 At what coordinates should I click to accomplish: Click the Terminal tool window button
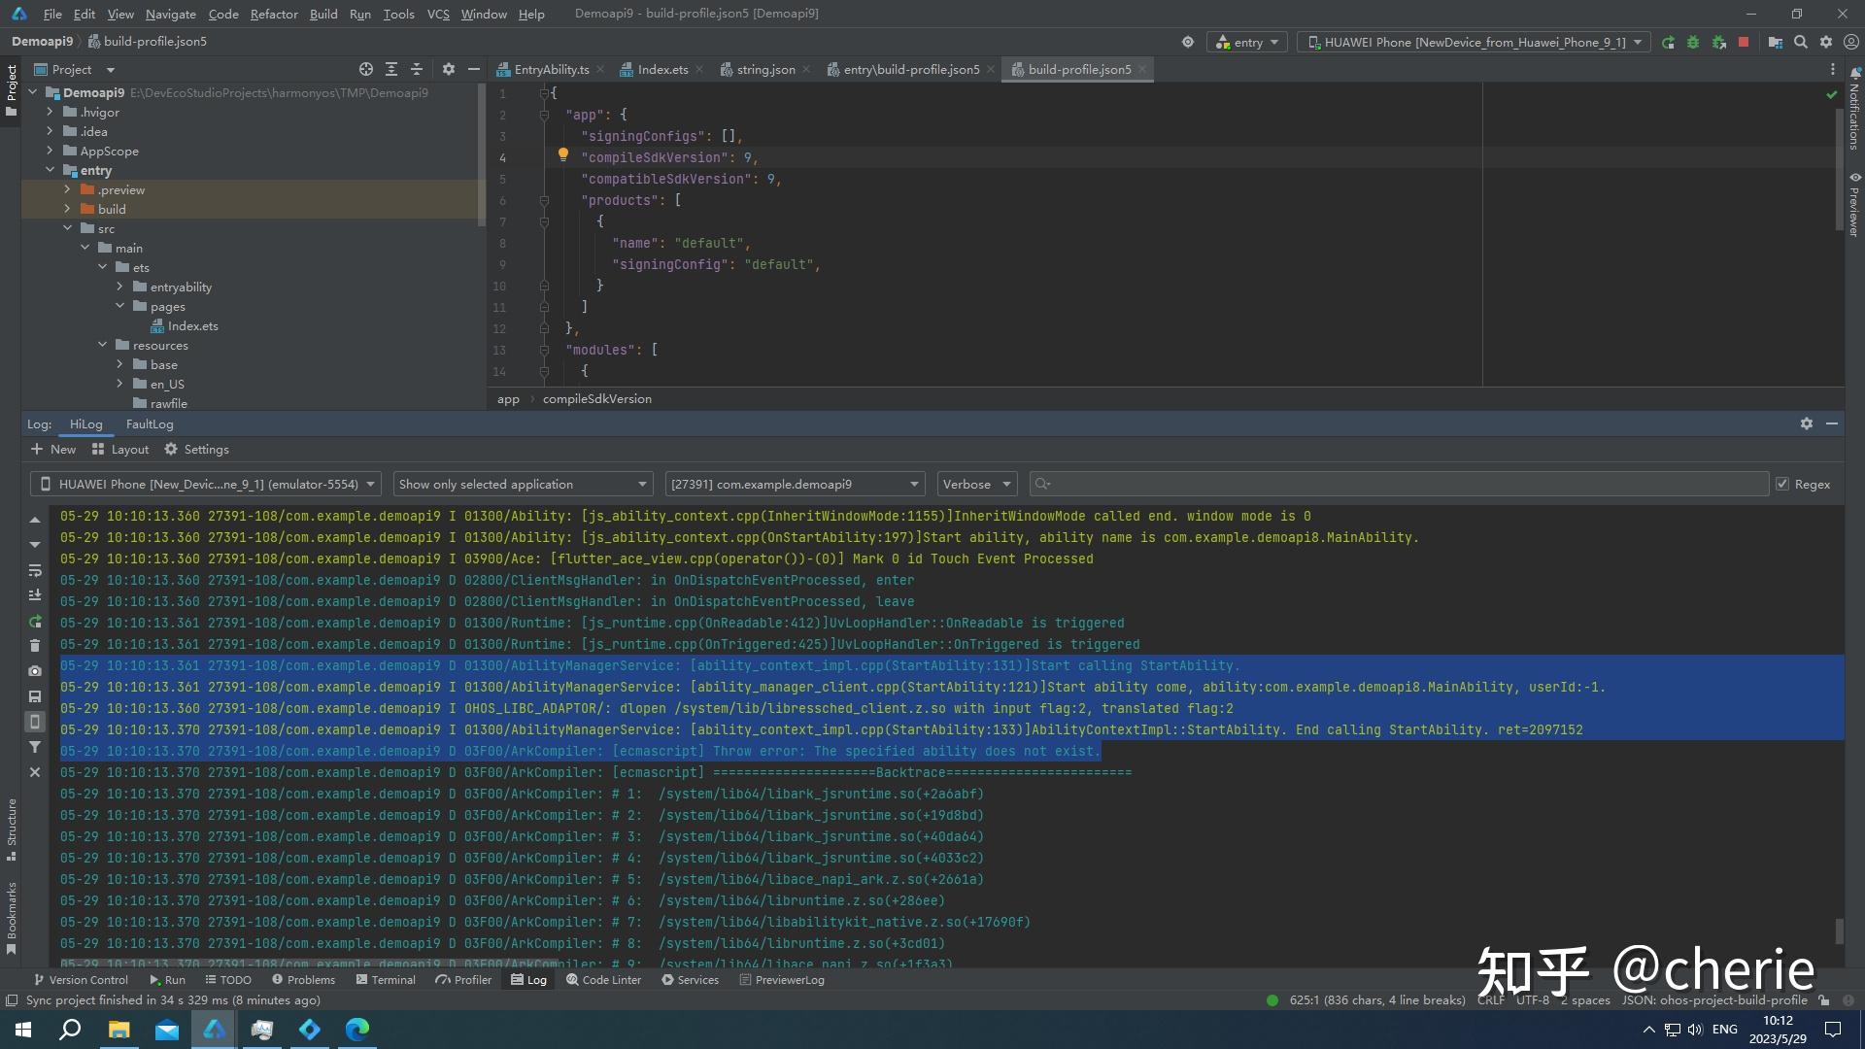coord(386,980)
